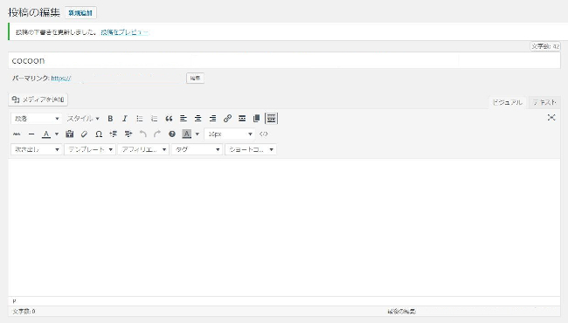This screenshot has width=568, height=323.
Task: Open the アフィリエイト dropdown
Action: coord(143,149)
